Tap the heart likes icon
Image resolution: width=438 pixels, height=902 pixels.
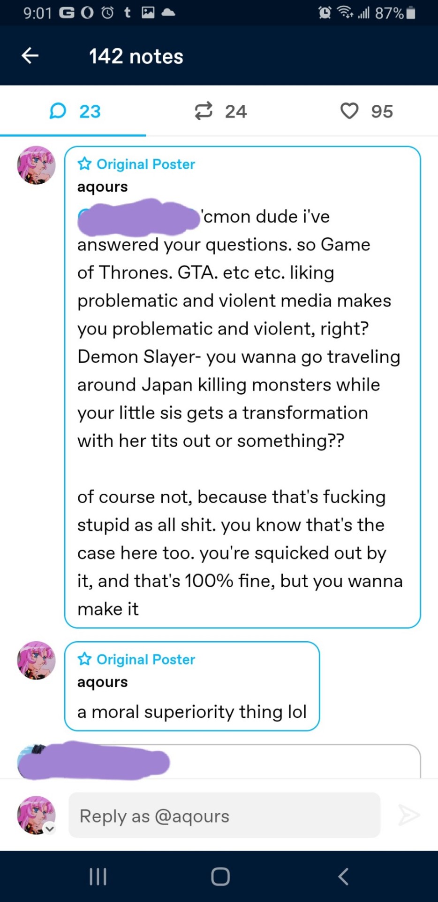point(349,111)
